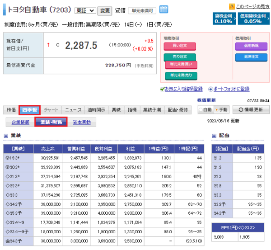Click the 単元未満売り button
Image resolution: width=271 pixels, height=250 pixels.
coord(181,75)
